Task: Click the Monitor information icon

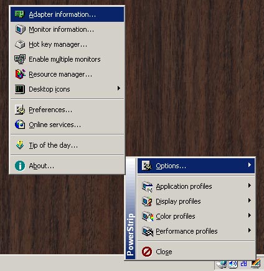Action: (20, 29)
